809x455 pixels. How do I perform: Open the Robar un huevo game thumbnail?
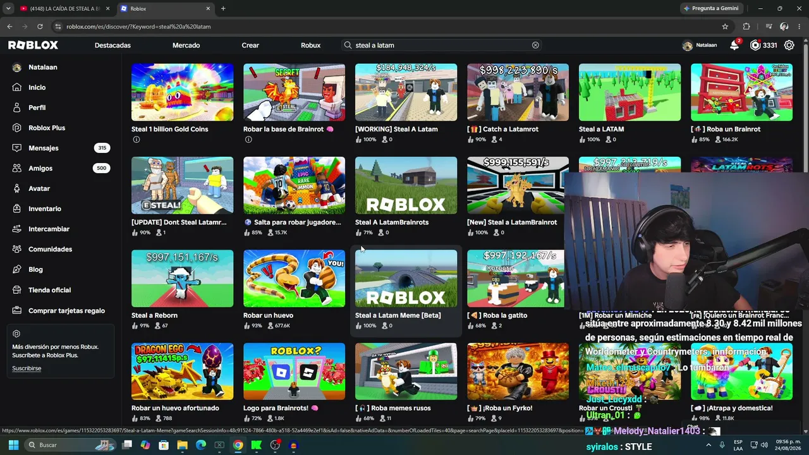(x=294, y=279)
